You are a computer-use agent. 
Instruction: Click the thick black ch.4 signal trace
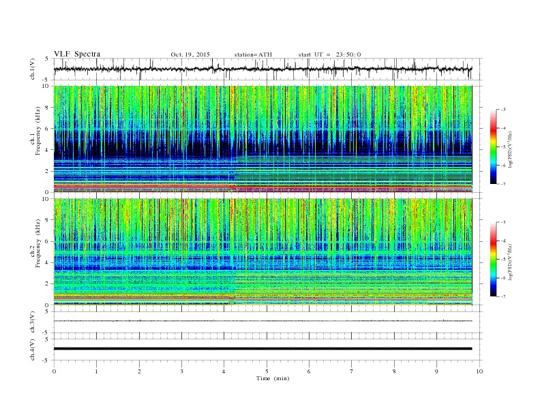[x=262, y=349]
